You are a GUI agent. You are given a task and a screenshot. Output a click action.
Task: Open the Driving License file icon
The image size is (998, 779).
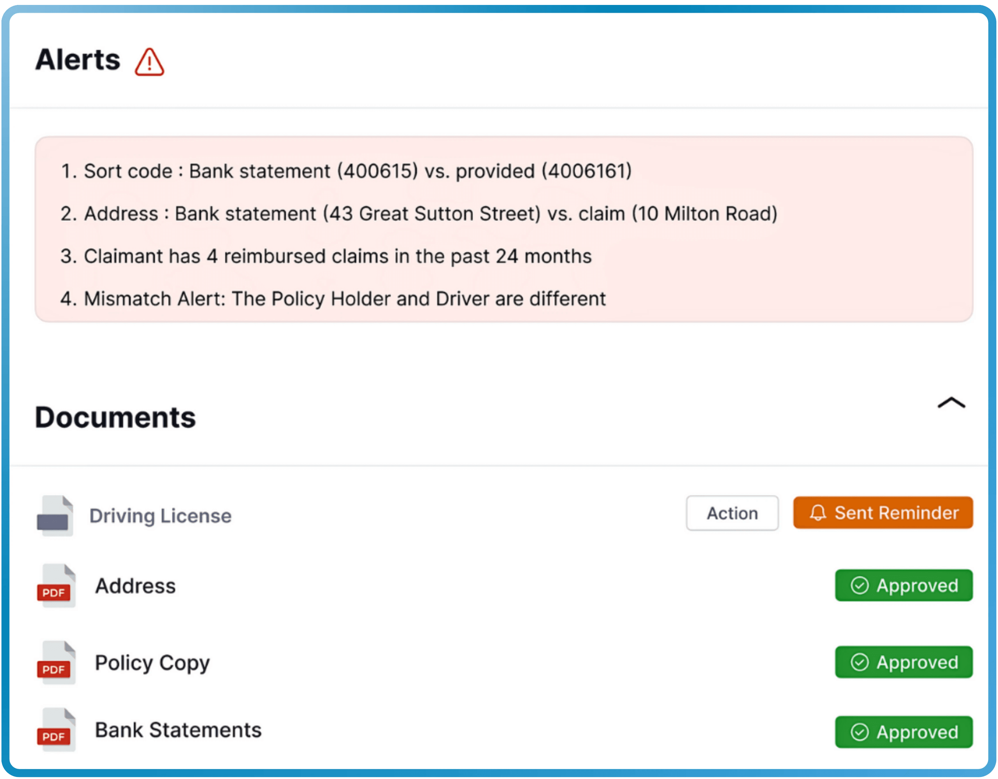coord(55,516)
